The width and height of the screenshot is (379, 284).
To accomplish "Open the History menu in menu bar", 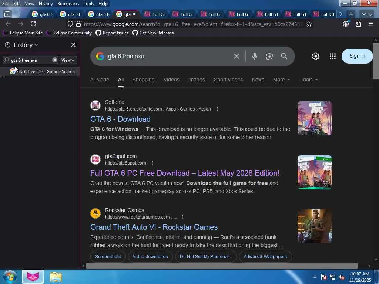I will point(46,4).
